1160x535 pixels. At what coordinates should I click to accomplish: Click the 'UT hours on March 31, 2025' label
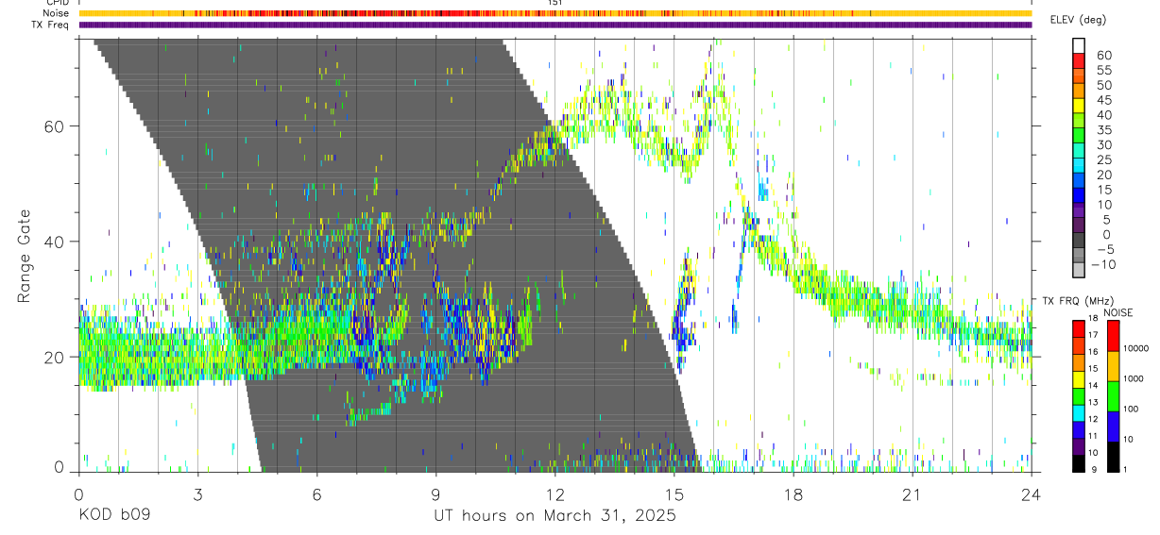tap(554, 516)
